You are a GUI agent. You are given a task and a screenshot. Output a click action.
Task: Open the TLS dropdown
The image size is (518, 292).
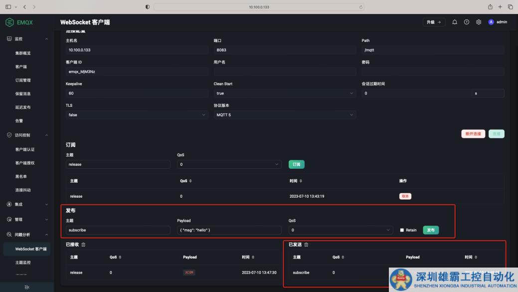[137, 115]
